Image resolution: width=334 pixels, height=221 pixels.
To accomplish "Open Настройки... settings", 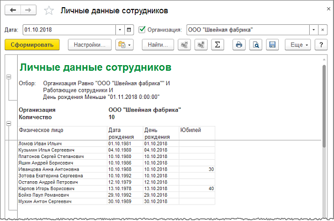I will point(89,45).
